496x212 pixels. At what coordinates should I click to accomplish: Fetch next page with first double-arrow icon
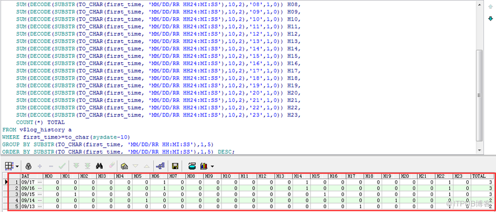76,166
